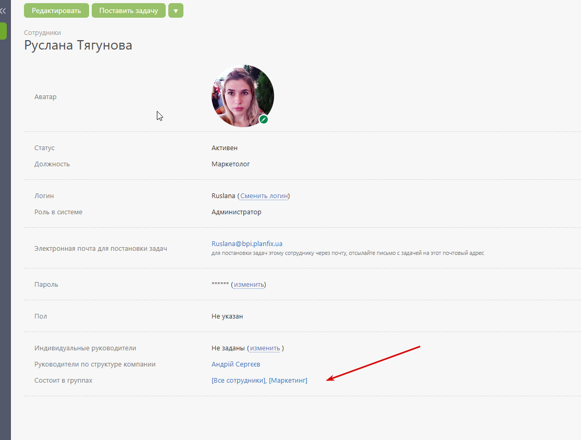Select the Маркетолог position text
Viewport: 581px width, 440px height.
click(x=231, y=164)
